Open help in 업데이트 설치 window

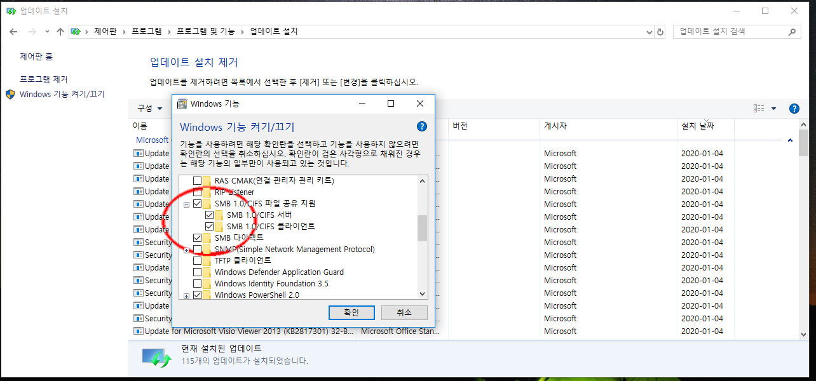pos(794,109)
